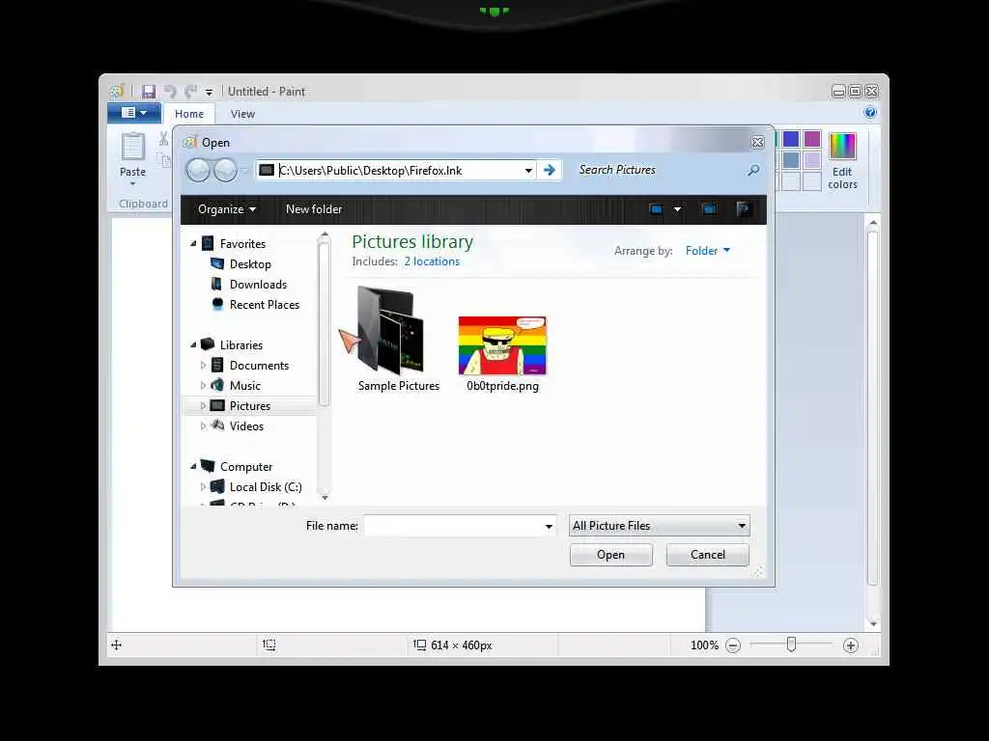Click the Back navigation button in Open dialog
Image resolution: width=989 pixels, height=741 pixels.
click(x=198, y=170)
